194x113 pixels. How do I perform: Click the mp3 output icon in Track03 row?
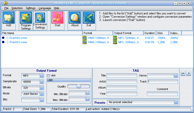[x=115, y=42]
